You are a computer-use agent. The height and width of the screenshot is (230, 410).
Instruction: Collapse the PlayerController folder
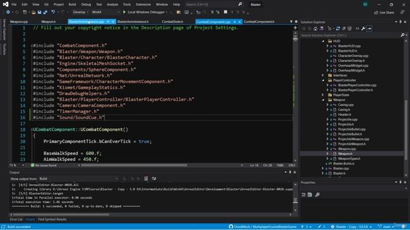point(323,80)
